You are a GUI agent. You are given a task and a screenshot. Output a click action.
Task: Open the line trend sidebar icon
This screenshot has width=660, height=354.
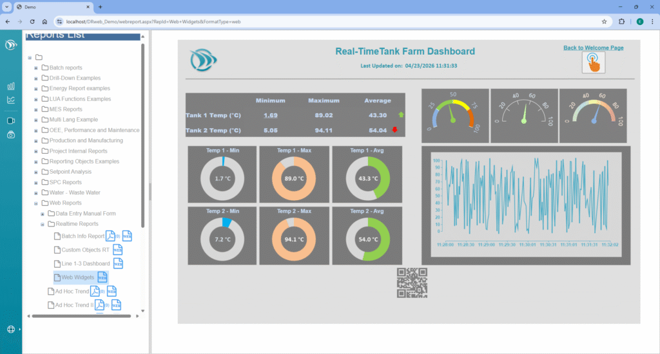coord(11,100)
